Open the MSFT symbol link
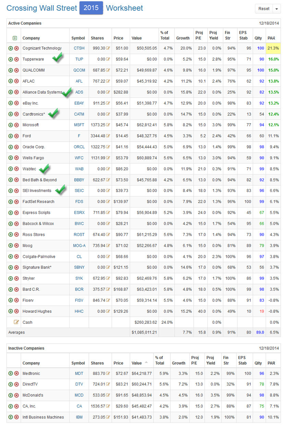The image size is (288, 426). [x=79, y=125]
